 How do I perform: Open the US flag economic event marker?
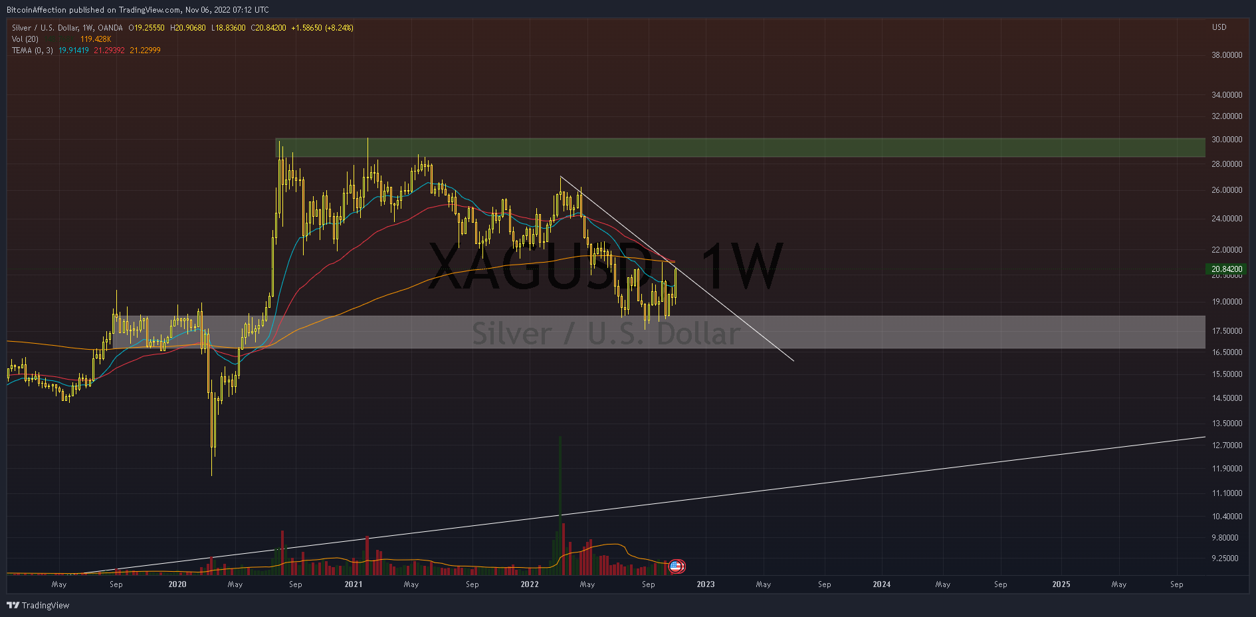[x=676, y=566]
